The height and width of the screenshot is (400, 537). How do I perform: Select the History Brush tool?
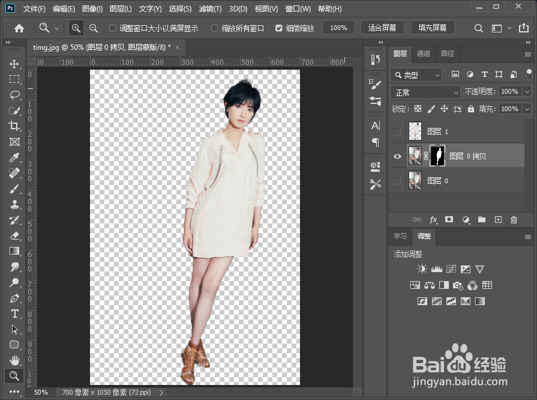[14, 220]
